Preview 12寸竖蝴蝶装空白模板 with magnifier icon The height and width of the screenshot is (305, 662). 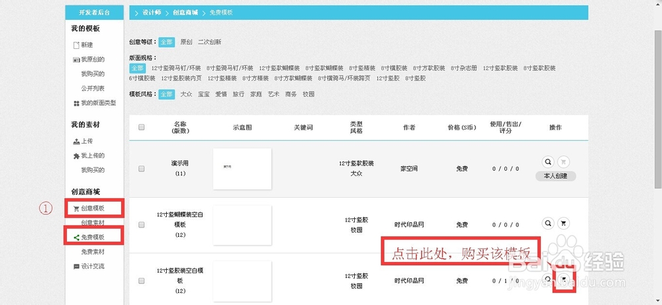548,223
